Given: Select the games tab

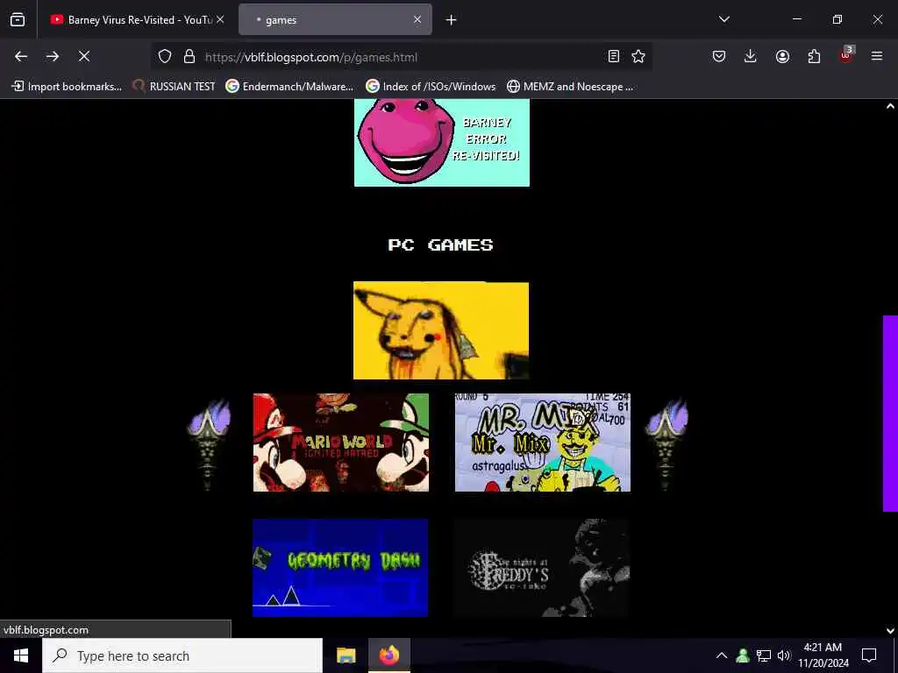Looking at the screenshot, I should coord(335,20).
